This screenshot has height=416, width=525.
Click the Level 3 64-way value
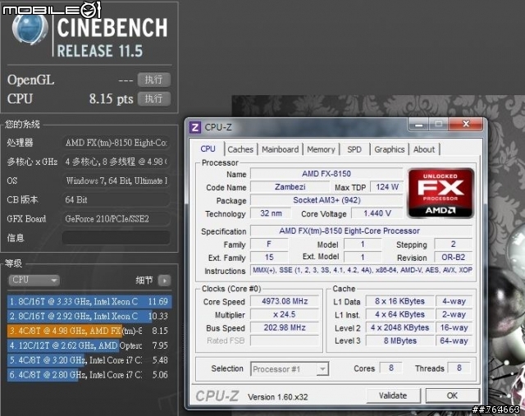tap(454, 341)
